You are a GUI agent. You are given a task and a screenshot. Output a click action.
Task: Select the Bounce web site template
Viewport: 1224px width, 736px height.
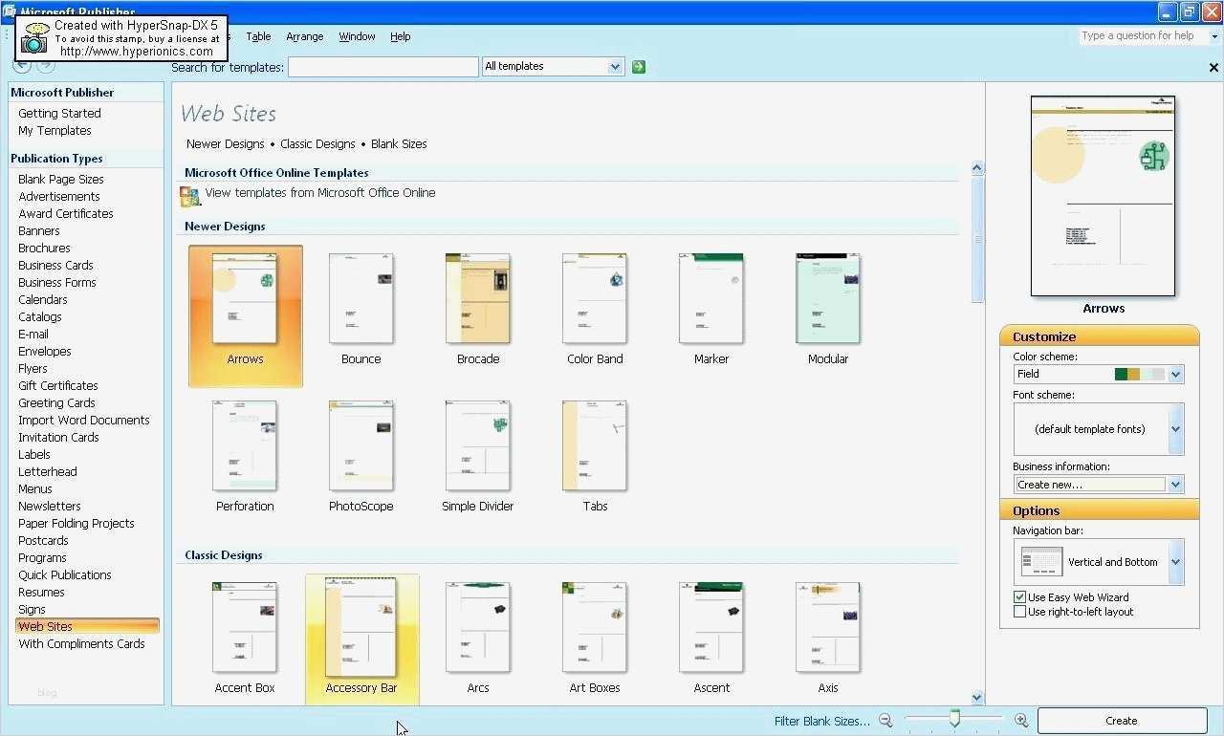361,310
